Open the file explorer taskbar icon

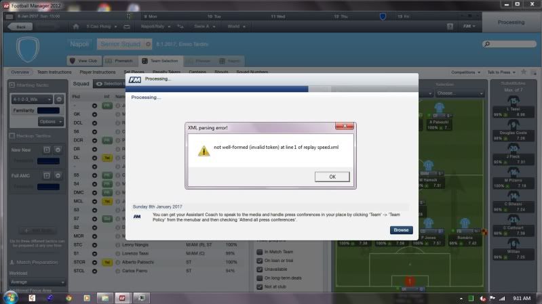point(105,298)
